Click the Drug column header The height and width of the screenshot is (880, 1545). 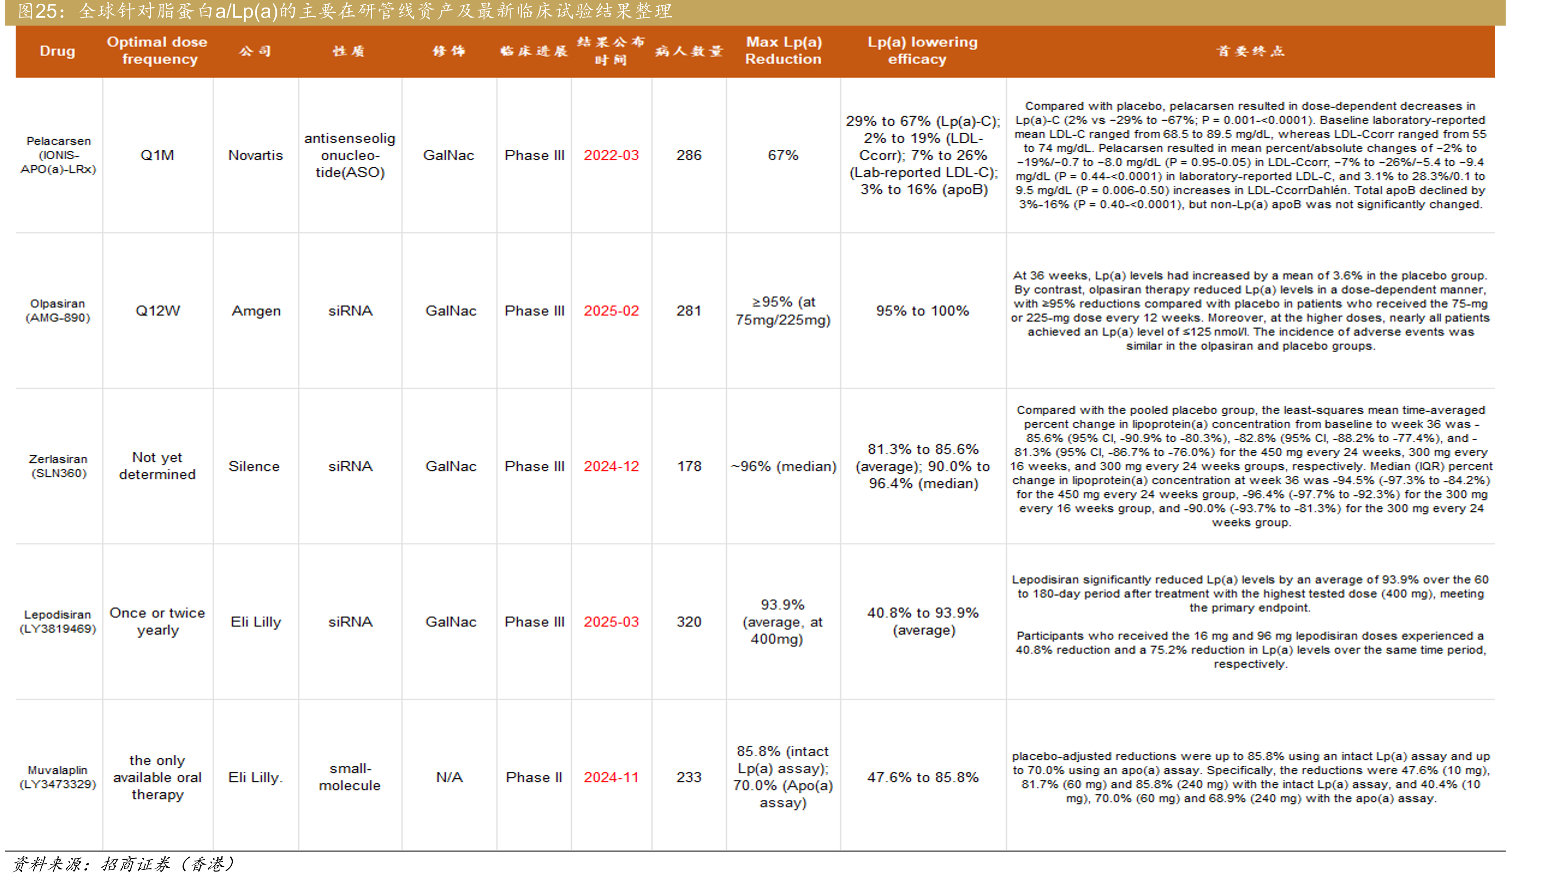(x=57, y=51)
